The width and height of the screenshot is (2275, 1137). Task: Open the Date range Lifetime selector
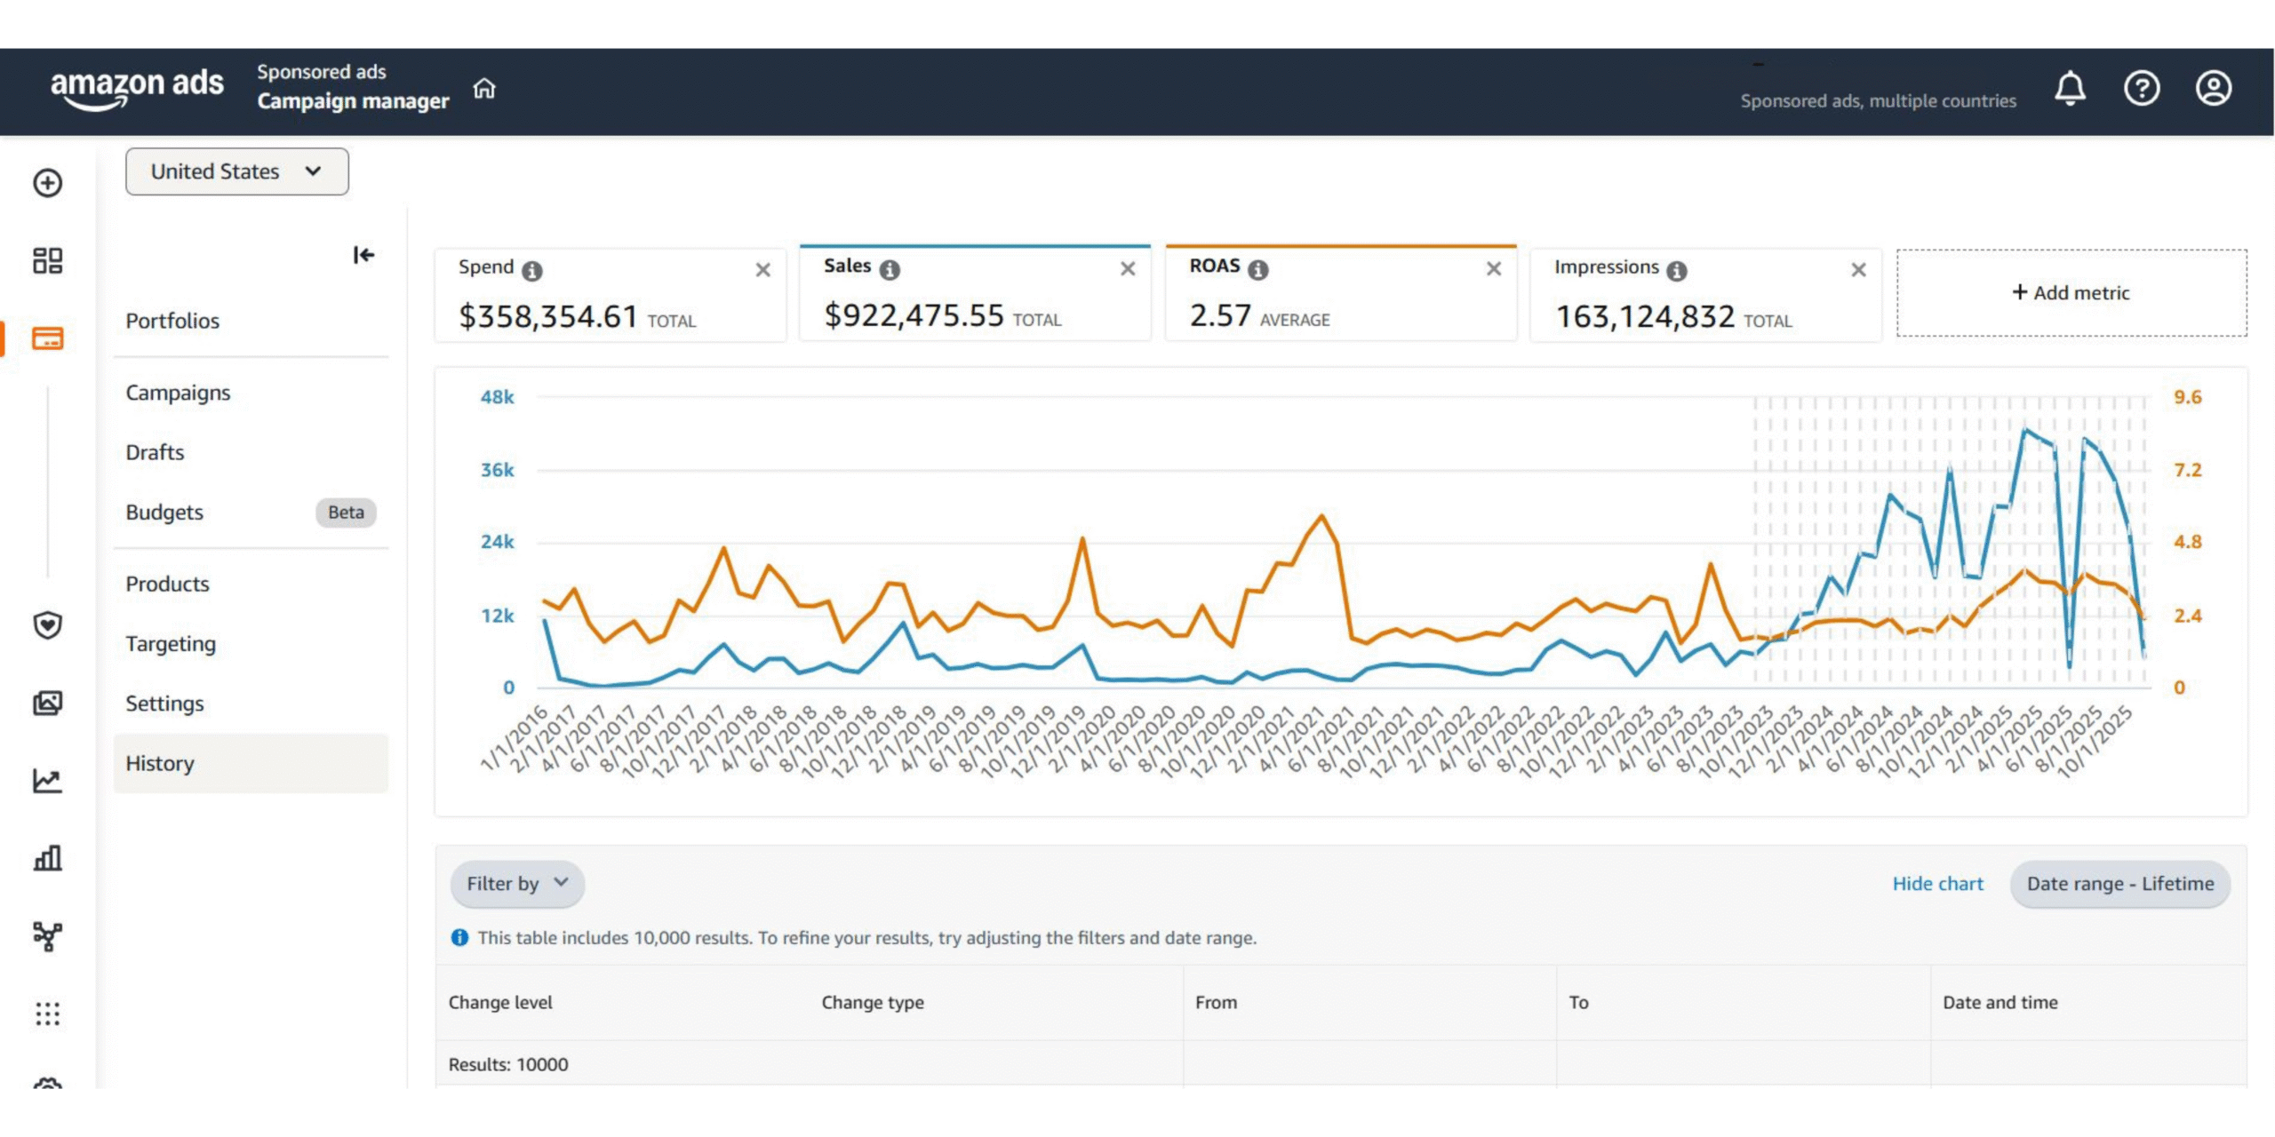click(2120, 883)
